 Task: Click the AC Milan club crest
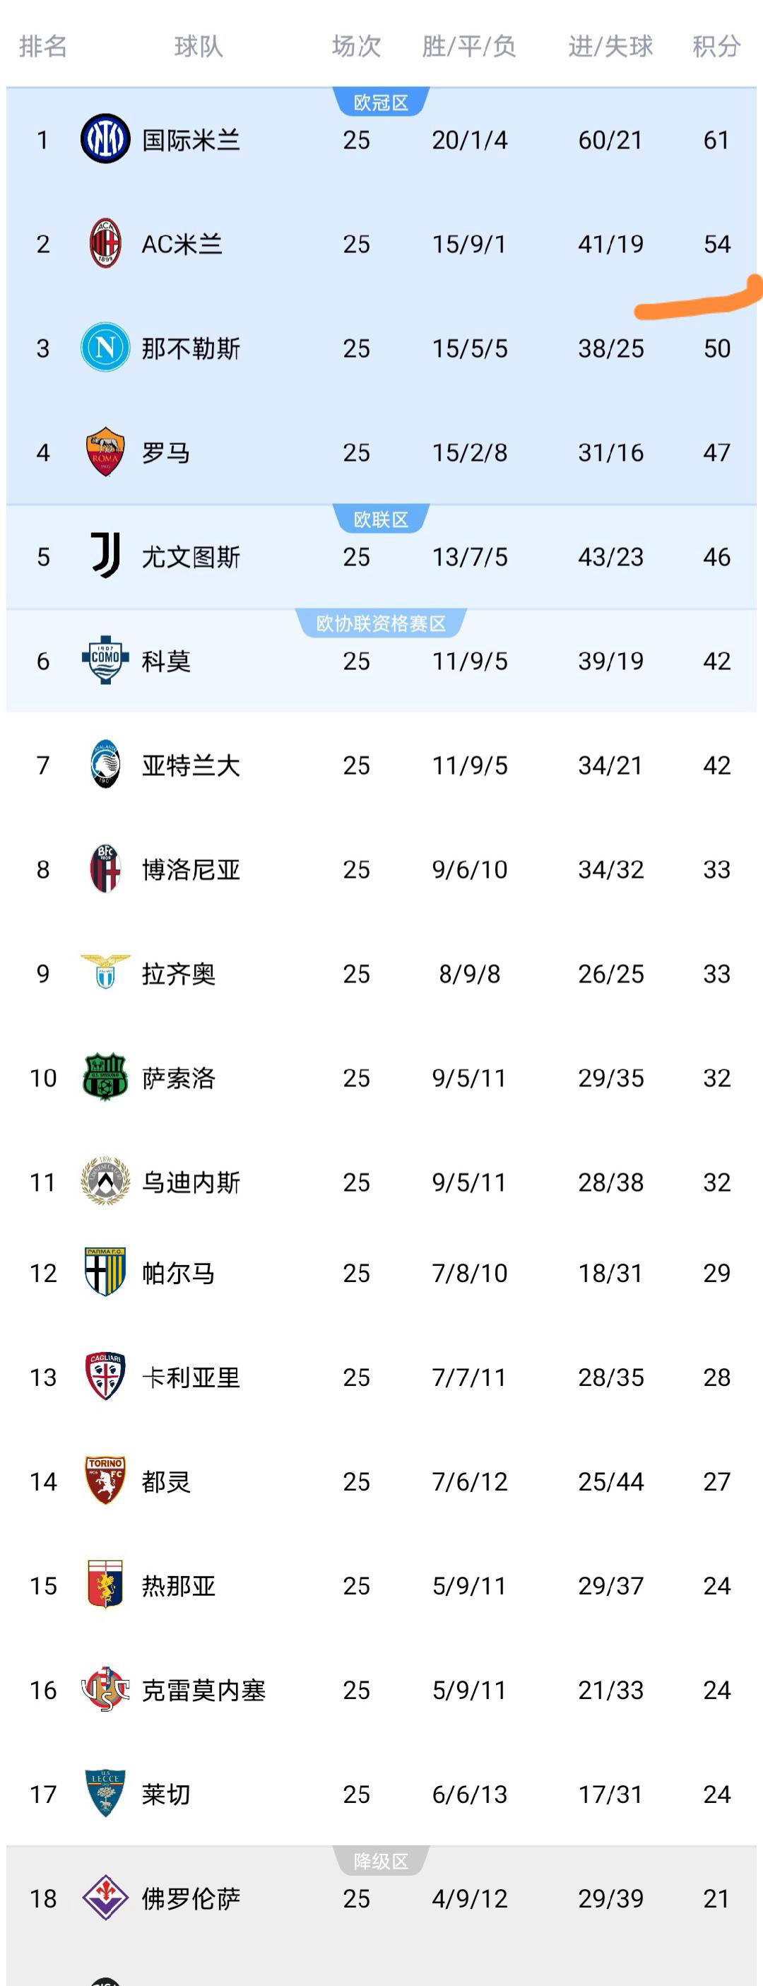tap(105, 244)
